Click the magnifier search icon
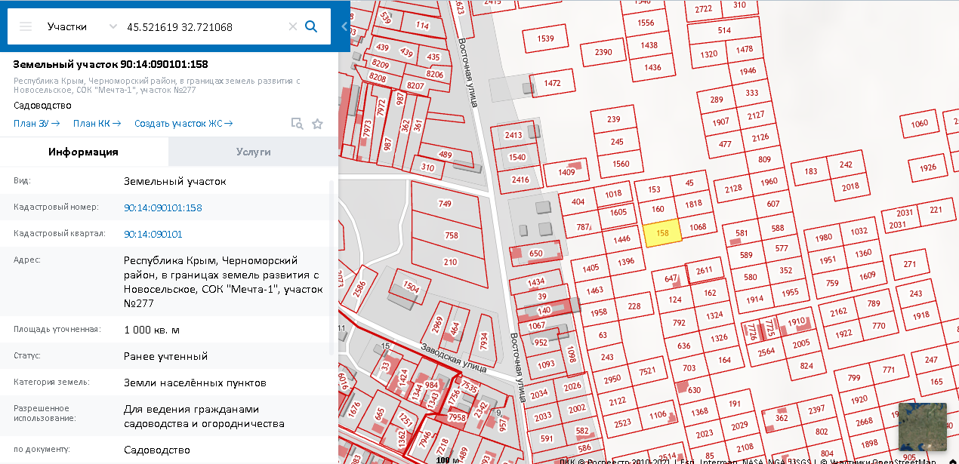 (x=311, y=26)
